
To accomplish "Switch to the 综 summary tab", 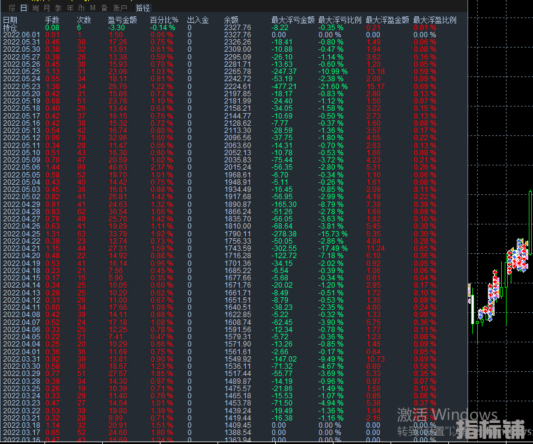I will (x=11, y=8).
